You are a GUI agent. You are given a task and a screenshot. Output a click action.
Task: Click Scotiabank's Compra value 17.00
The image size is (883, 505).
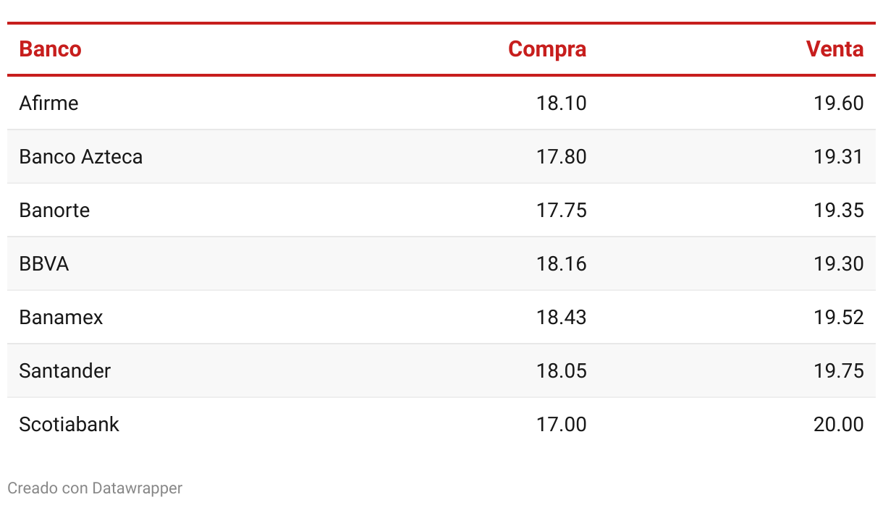[x=562, y=424]
